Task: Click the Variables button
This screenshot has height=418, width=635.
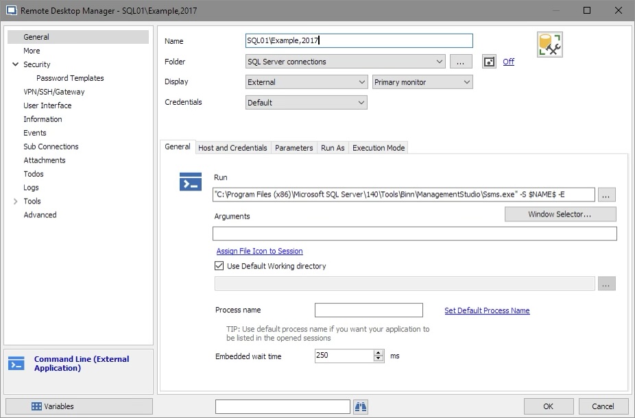Action: pos(79,406)
